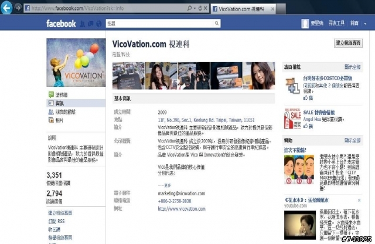Open the first sponsored ad title link
Image resolution: width=375 pixels, height=244 pixels.
(x=295, y=150)
